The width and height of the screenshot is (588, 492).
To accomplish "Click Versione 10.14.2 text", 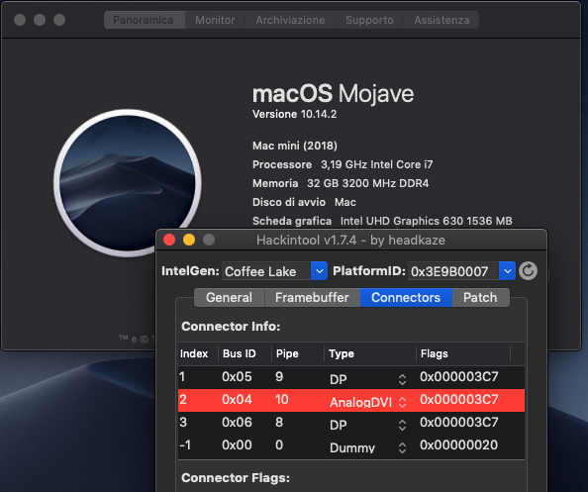I will pos(294,114).
